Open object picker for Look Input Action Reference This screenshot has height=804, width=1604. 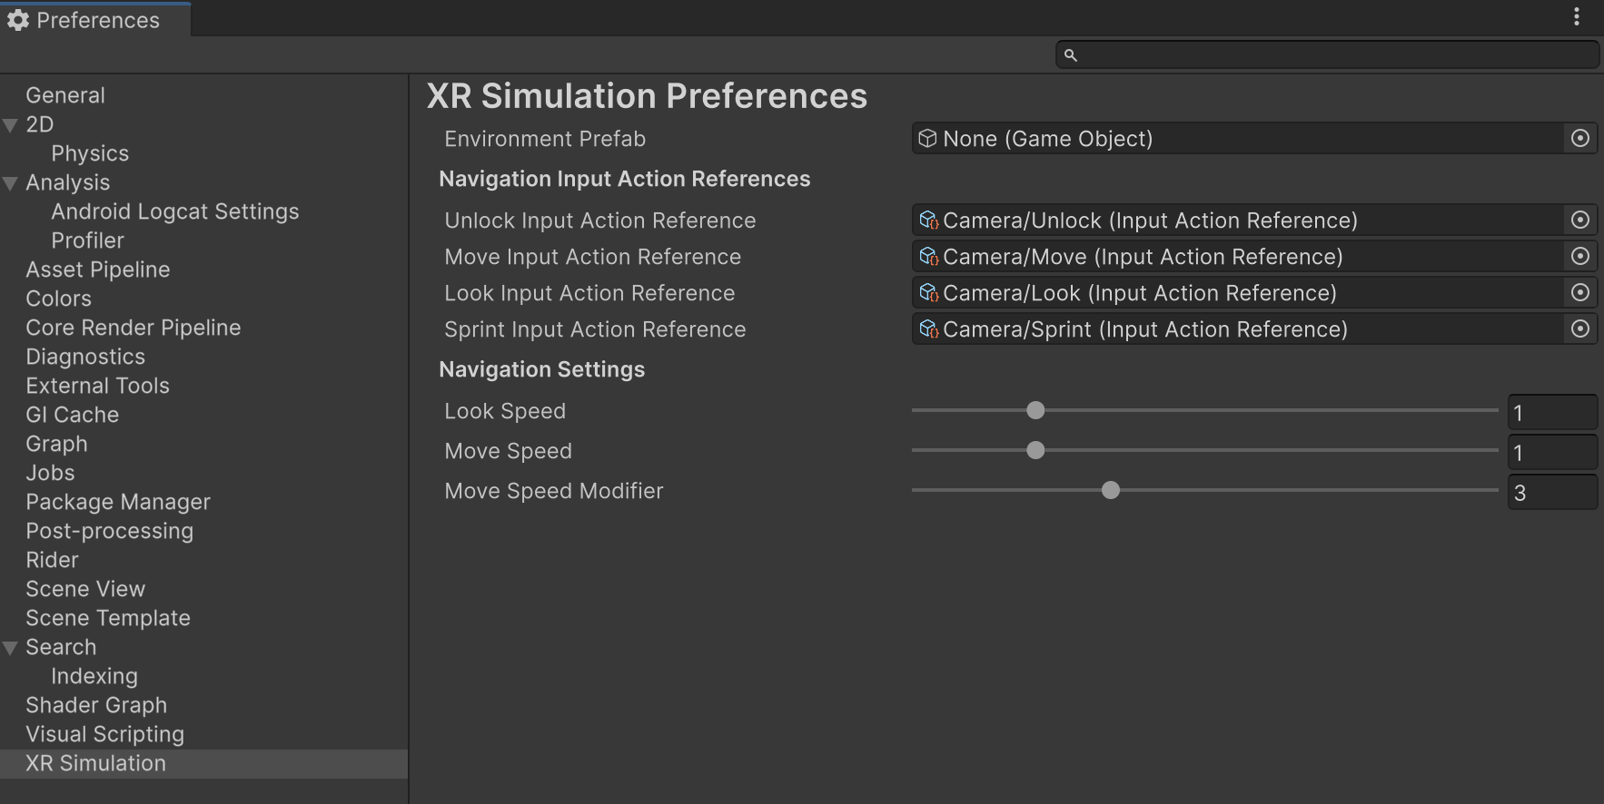pos(1579,292)
